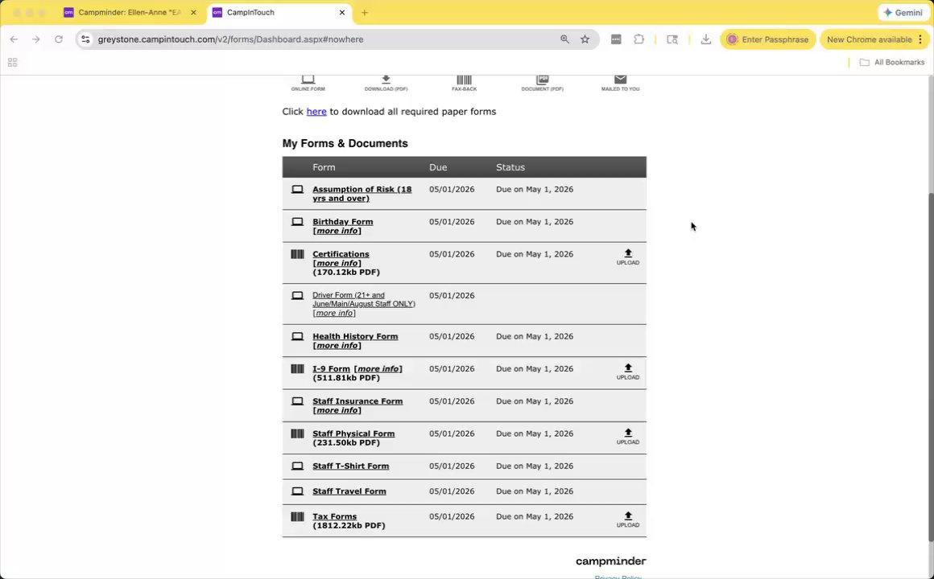This screenshot has width=934, height=579.
Task: Bookmark this page with the star icon
Action: tap(585, 39)
